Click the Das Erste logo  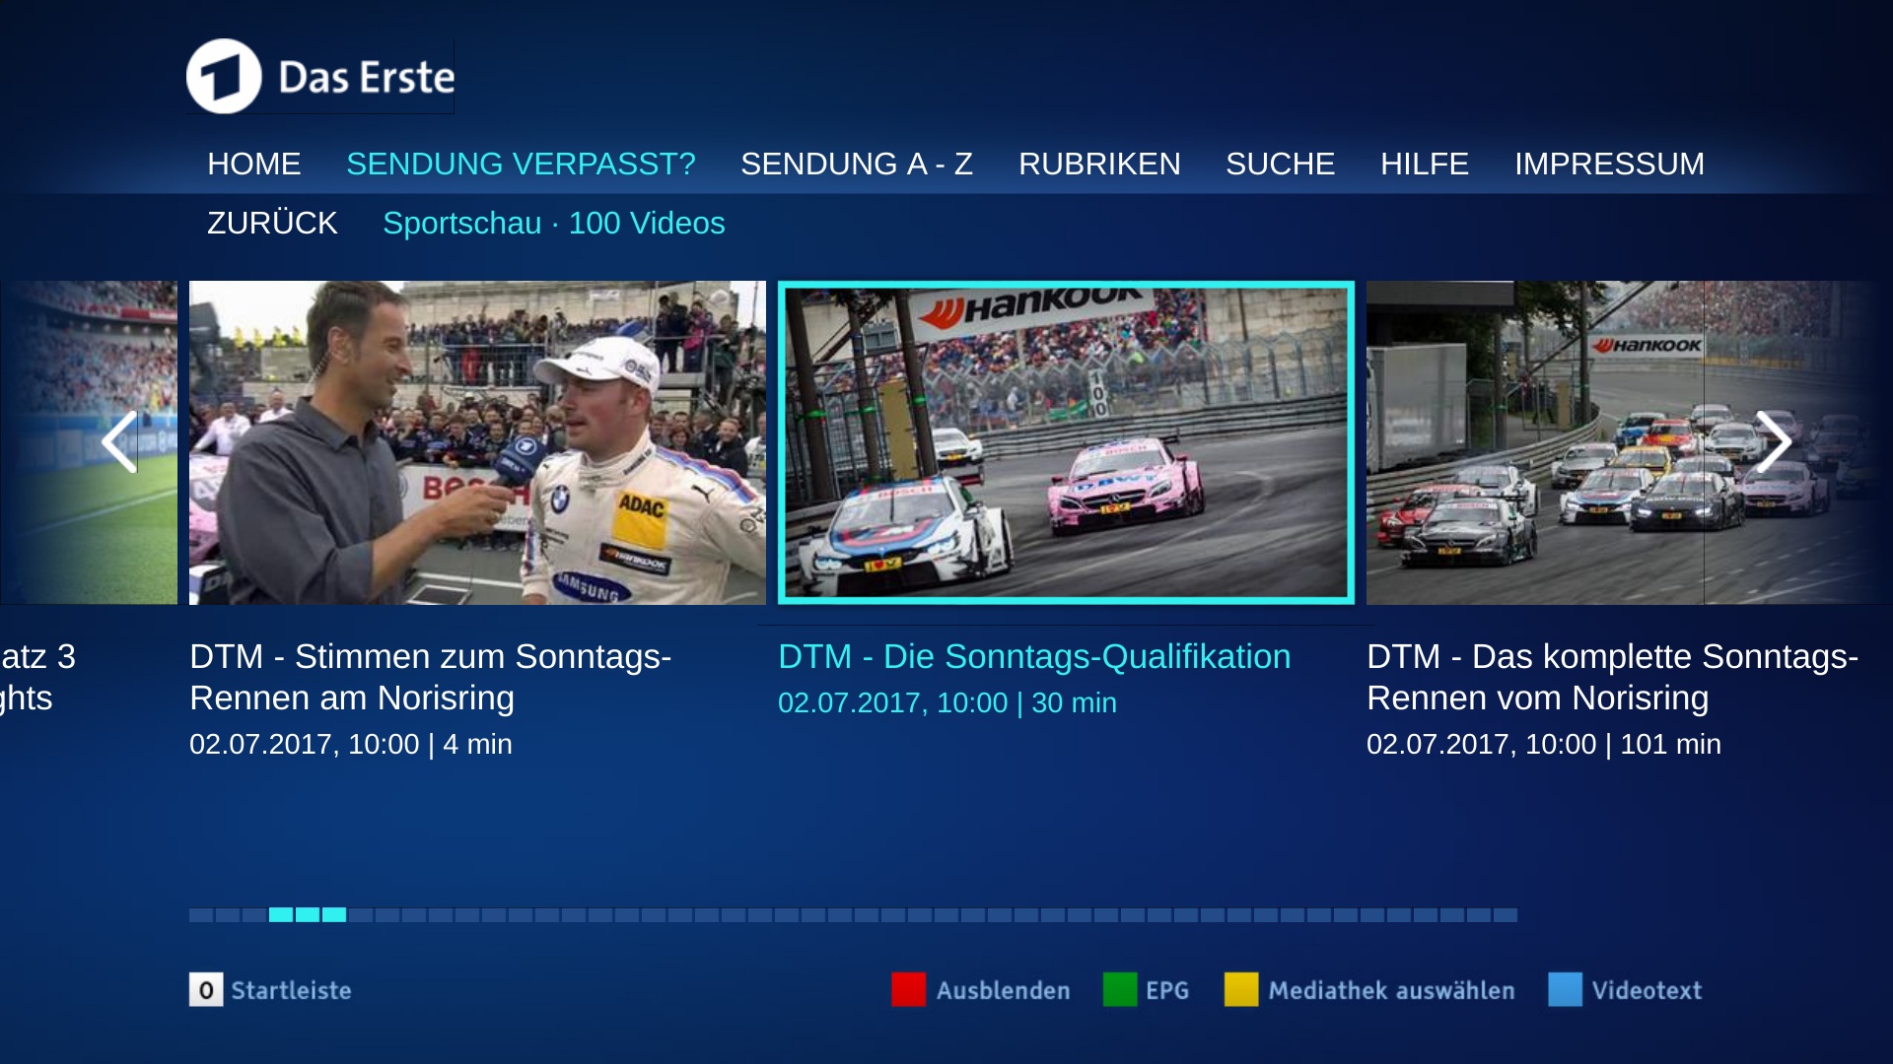click(x=319, y=77)
